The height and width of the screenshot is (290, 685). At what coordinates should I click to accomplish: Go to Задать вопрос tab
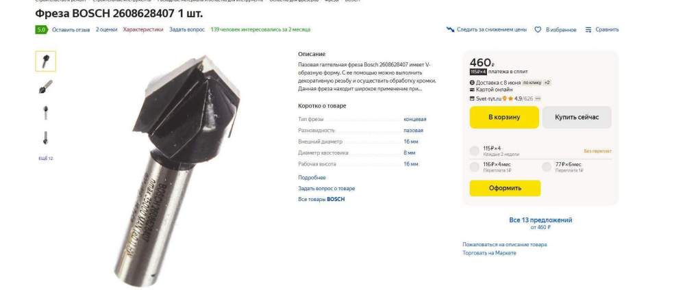tap(186, 29)
